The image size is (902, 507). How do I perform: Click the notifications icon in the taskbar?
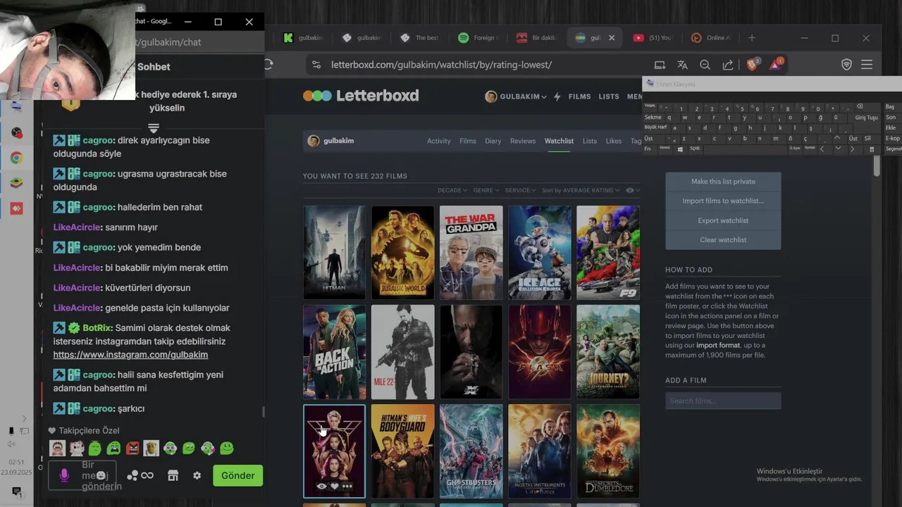click(x=16, y=491)
